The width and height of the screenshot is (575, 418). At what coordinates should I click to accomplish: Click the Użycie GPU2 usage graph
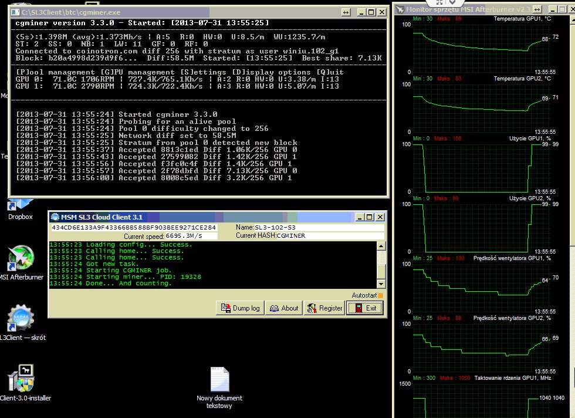(x=482, y=228)
